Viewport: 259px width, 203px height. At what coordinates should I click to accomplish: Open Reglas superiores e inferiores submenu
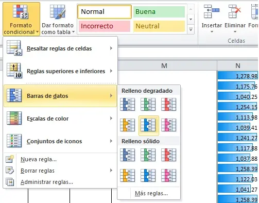coord(60,71)
